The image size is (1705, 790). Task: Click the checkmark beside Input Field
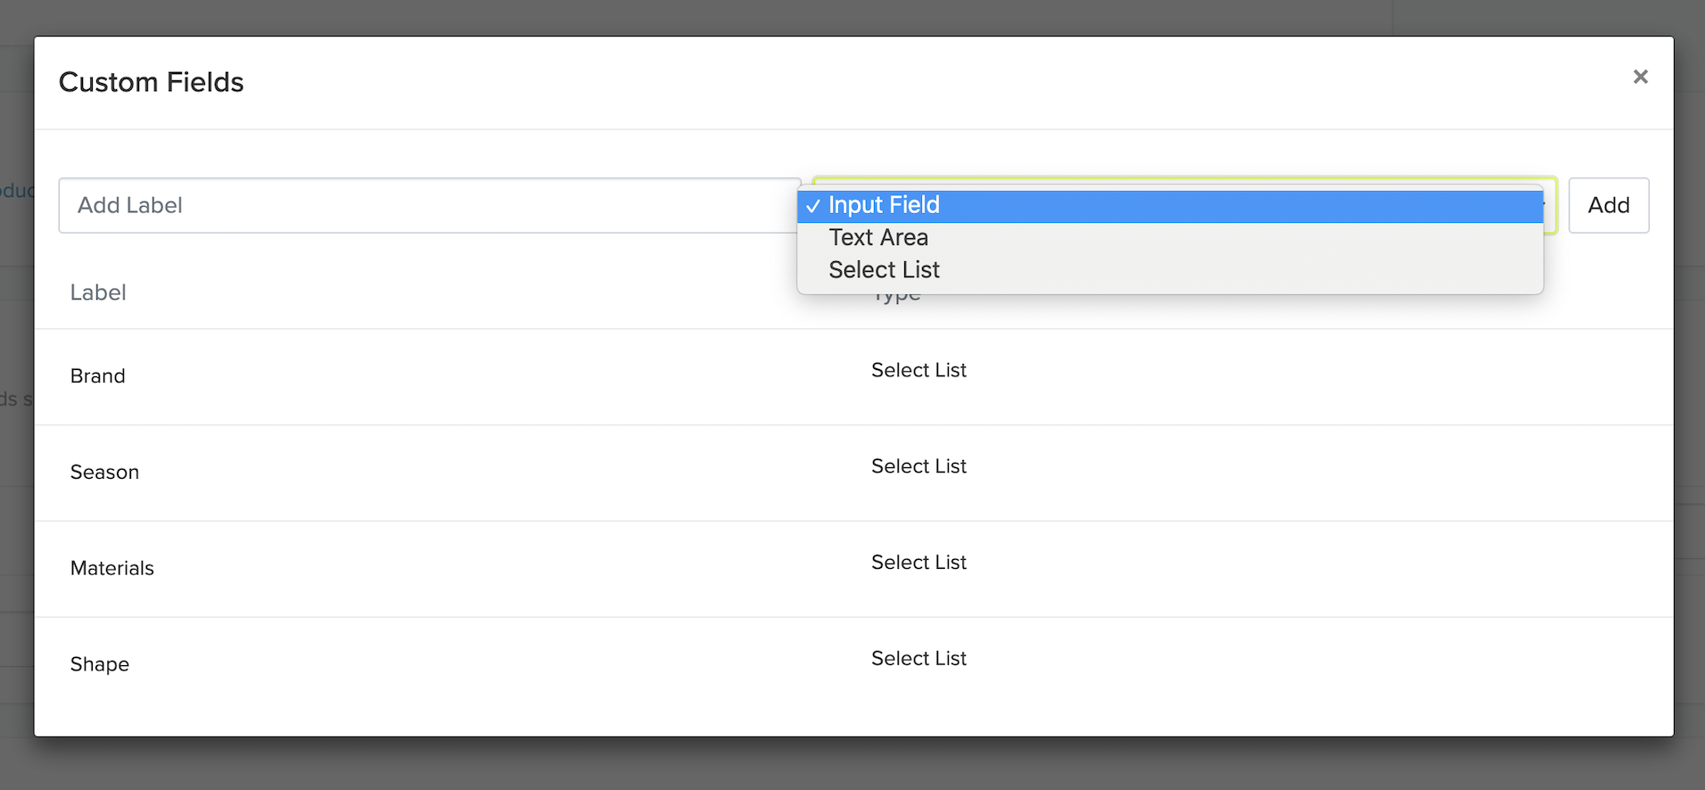(812, 206)
